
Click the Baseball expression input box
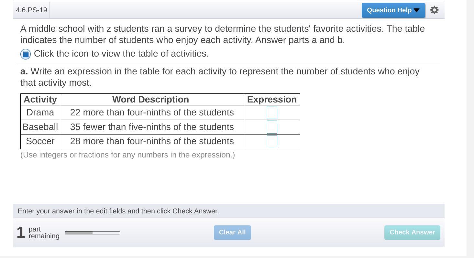(x=272, y=127)
